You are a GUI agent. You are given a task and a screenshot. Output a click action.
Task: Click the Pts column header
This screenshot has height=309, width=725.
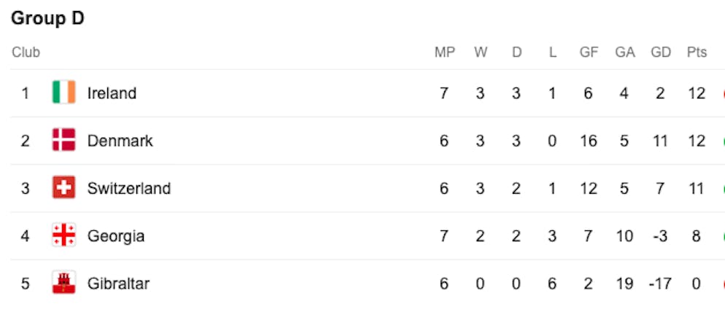coord(697,52)
